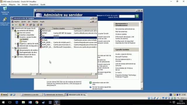This screenshot has height=105, width=187.
Task: Collapse the Usuarios y grupos locales node
Action: click(15, 37)
